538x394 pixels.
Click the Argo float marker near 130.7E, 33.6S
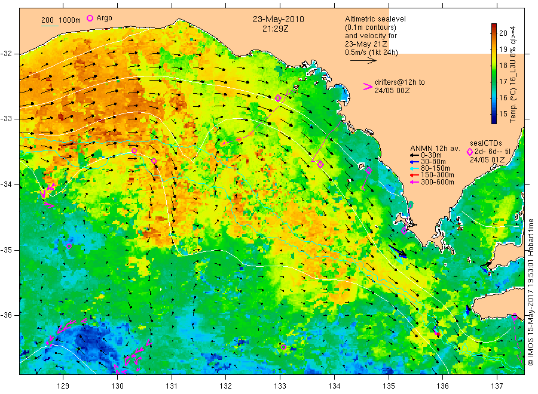coord(154,161)
